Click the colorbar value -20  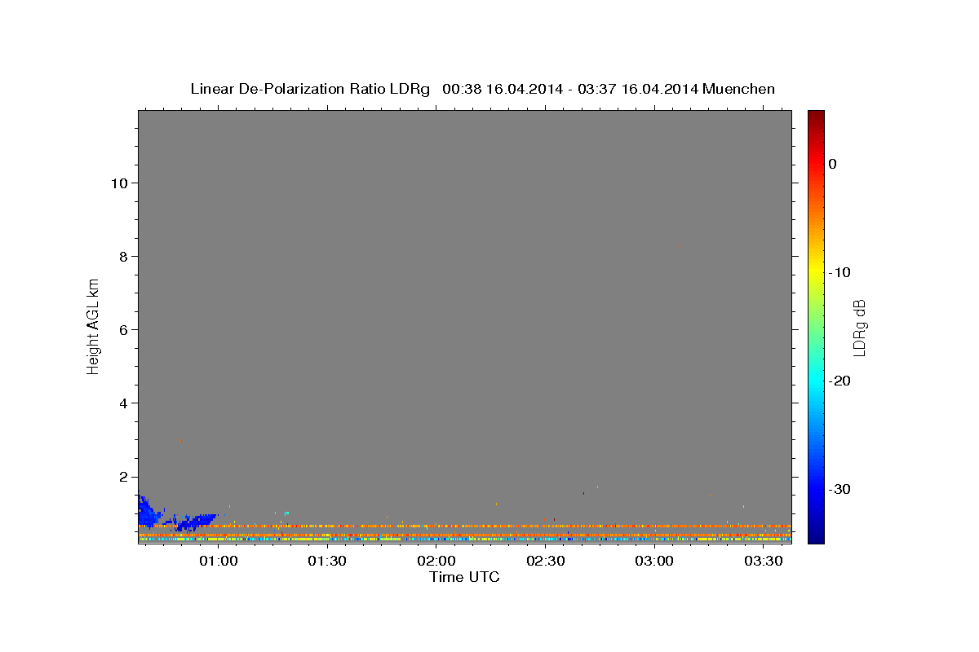[840, 381]
